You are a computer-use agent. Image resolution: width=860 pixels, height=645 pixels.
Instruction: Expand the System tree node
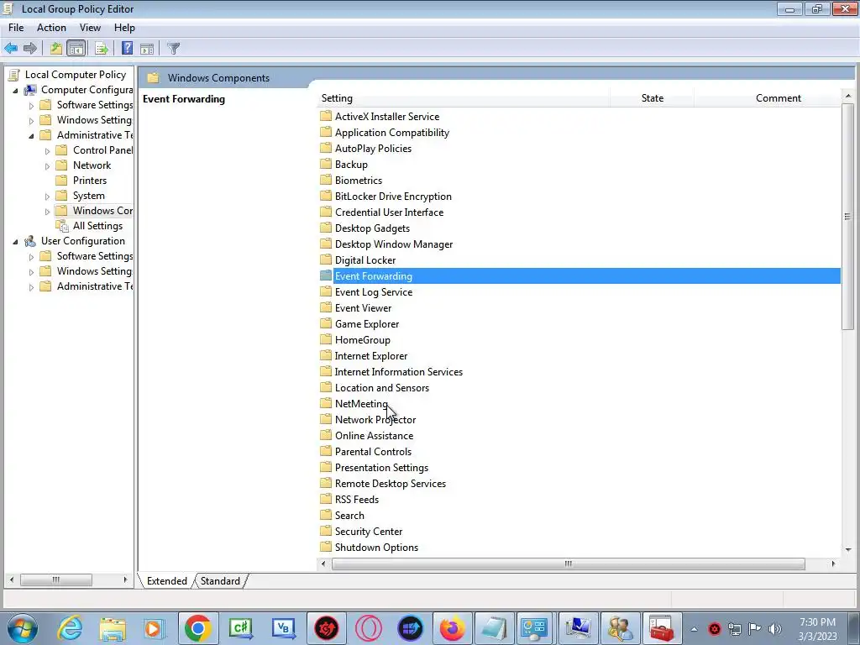click(x=47, y=197)
